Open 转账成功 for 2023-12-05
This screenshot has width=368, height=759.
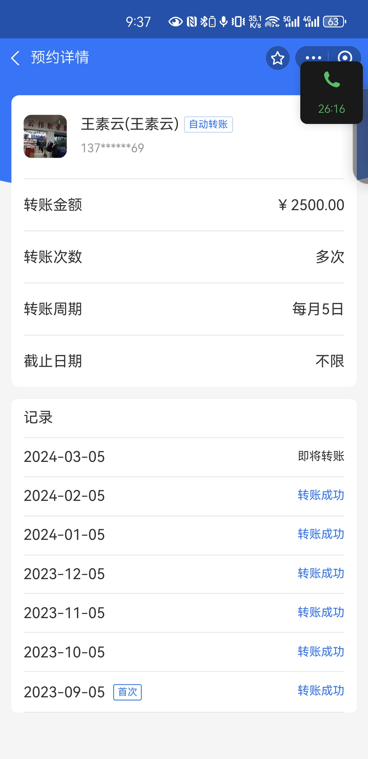click(321, 573)
